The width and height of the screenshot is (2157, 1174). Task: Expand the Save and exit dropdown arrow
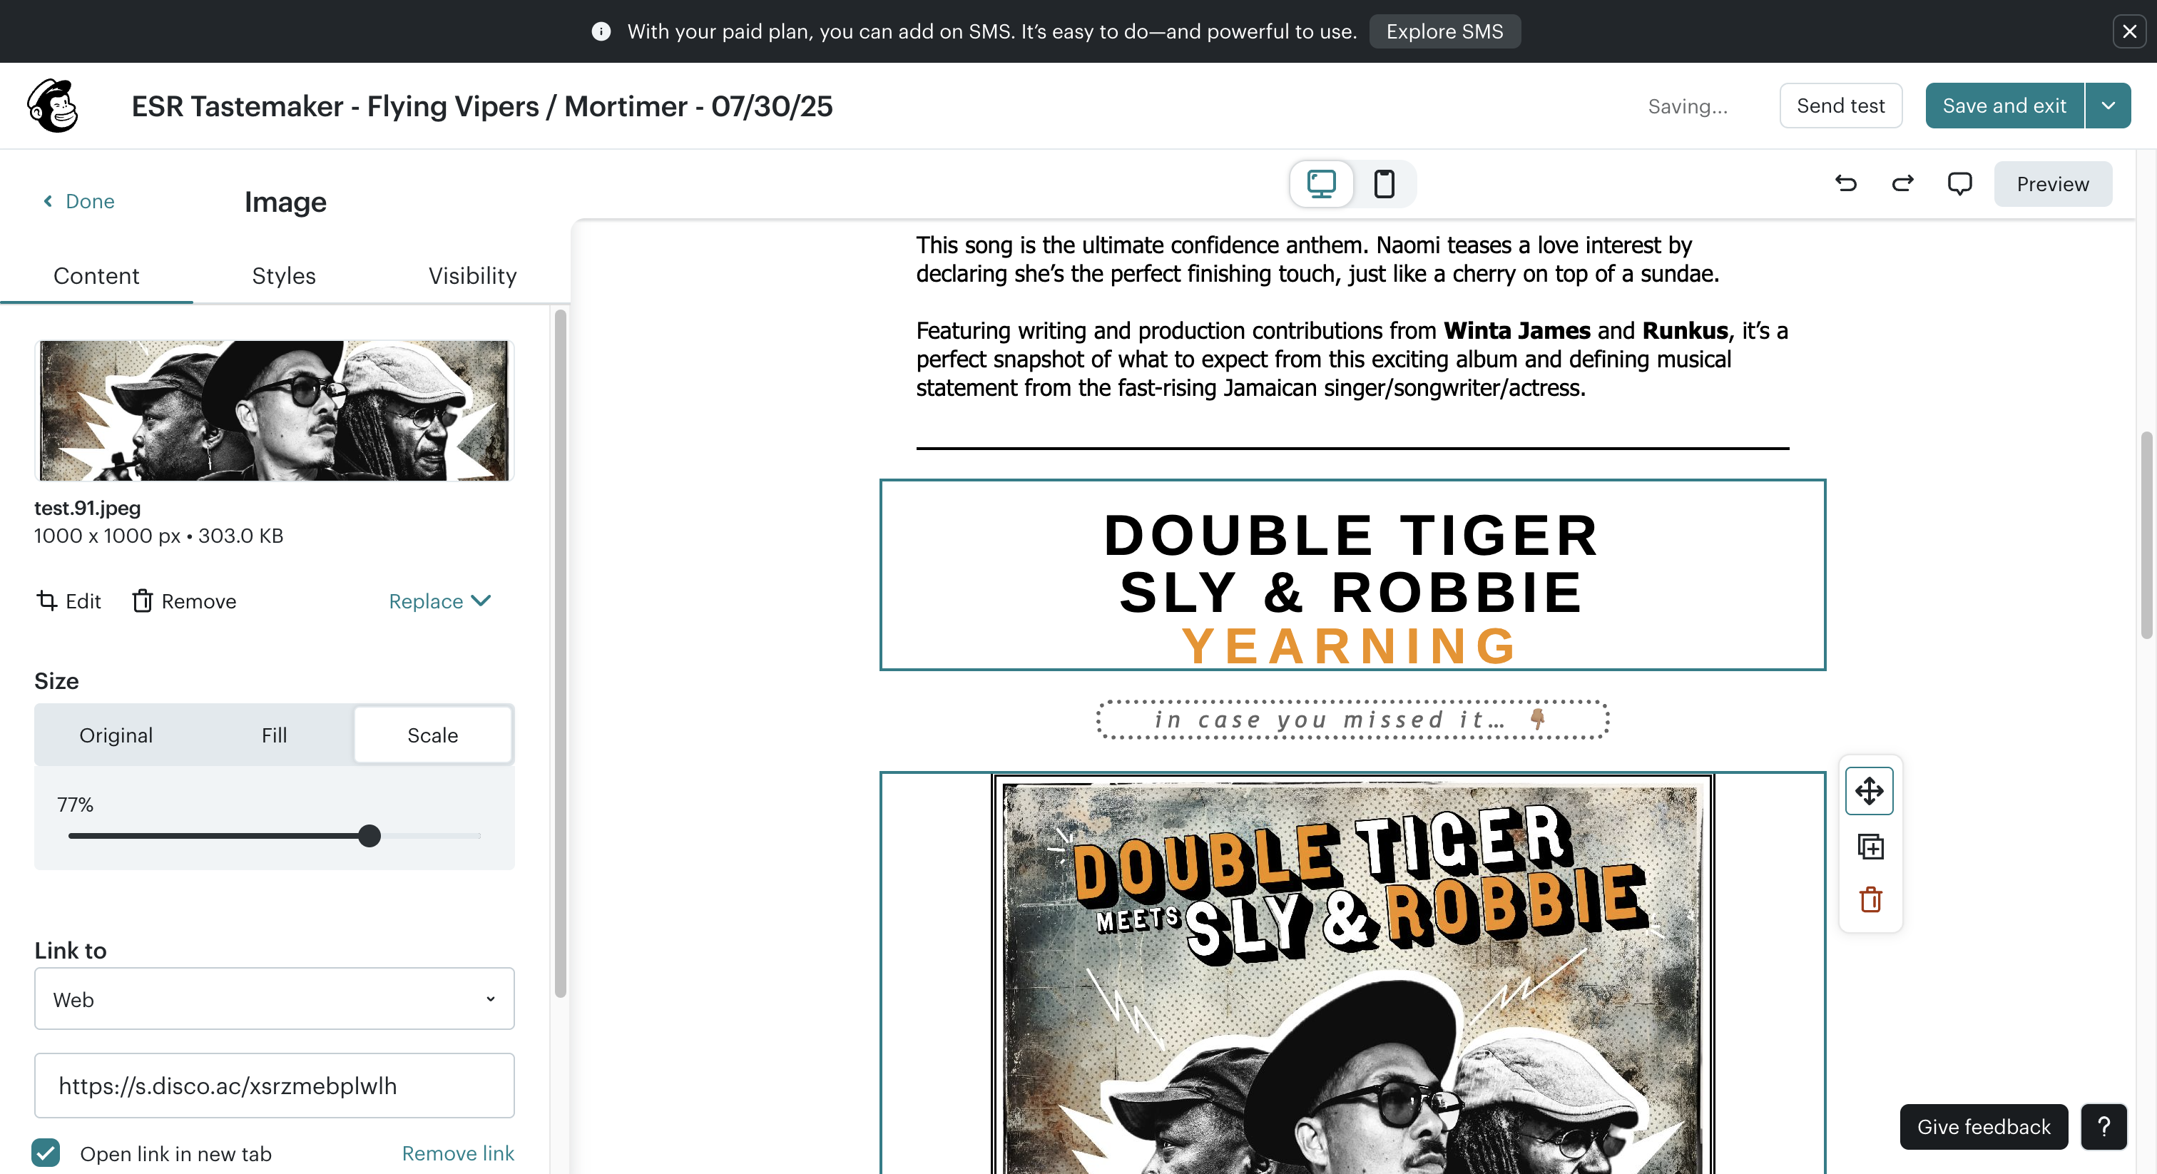coord(2108,106)
